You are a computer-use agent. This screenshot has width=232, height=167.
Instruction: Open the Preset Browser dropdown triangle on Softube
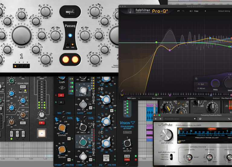click(x=195, y=119)
